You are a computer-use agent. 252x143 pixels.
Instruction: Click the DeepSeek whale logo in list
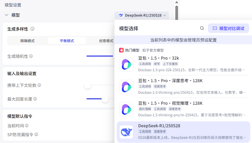126,132
